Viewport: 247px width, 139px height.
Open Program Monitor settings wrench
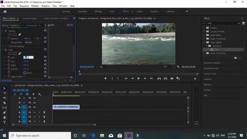pyautogui.click(x=178, y=67)
